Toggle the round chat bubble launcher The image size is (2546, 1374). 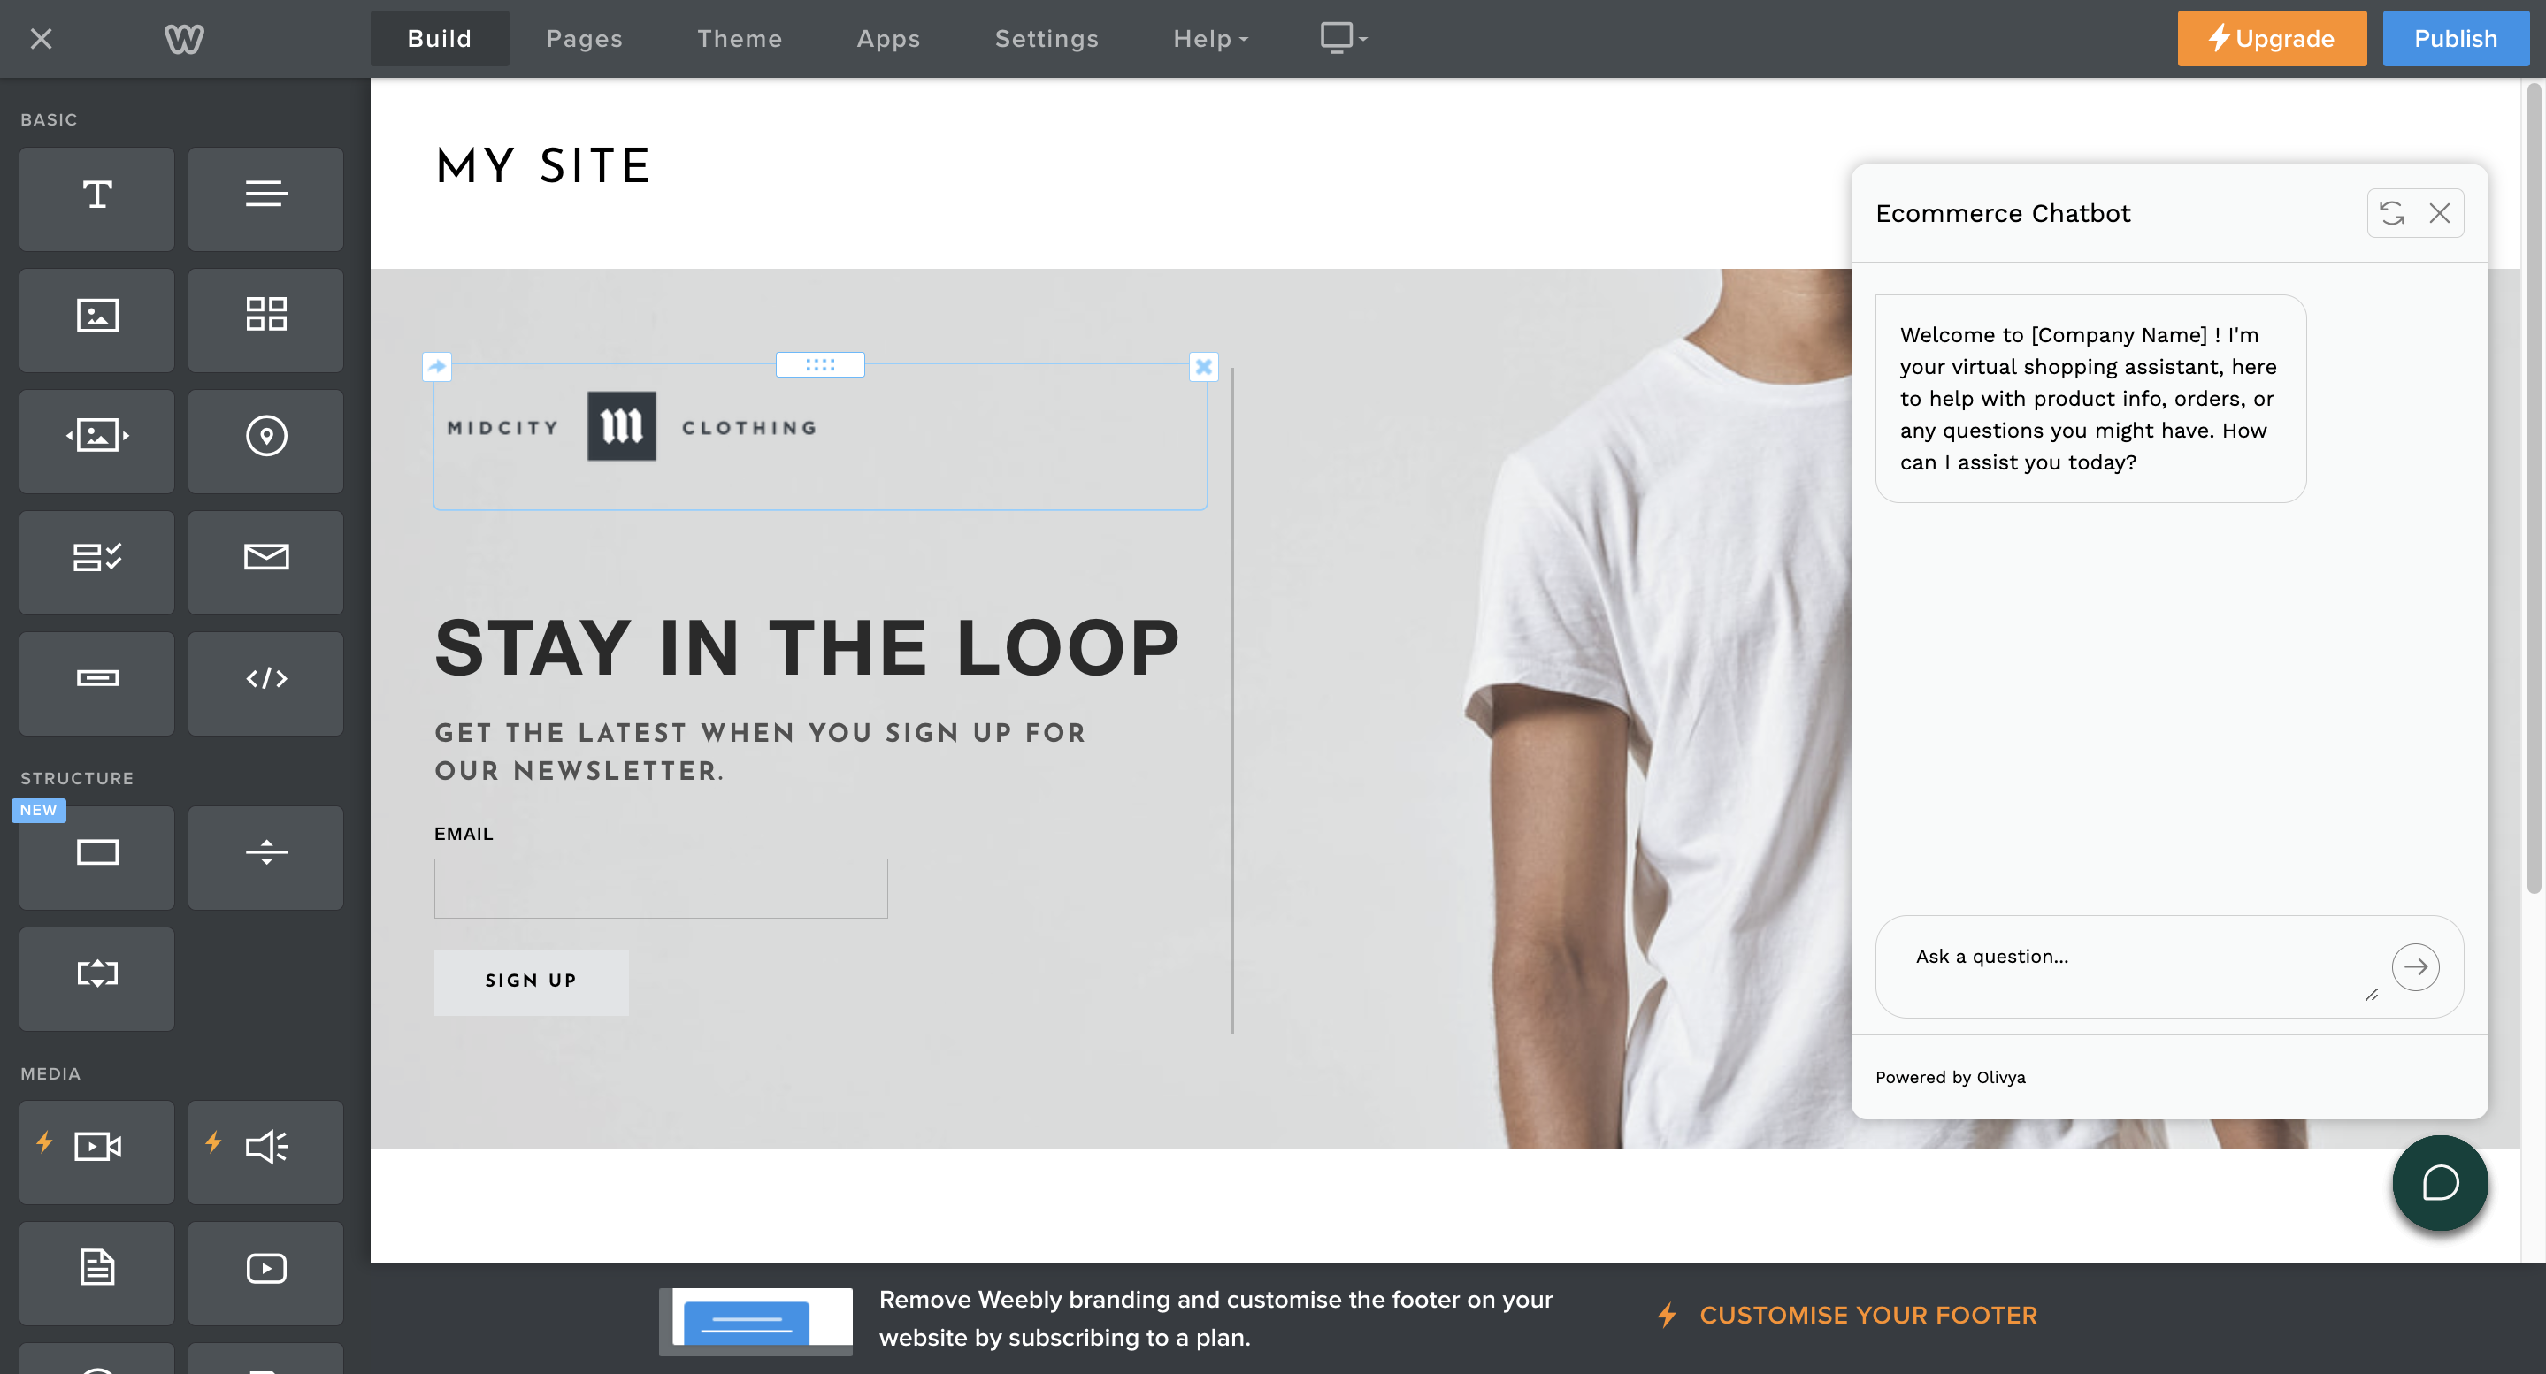[x=2439, y=1182]
